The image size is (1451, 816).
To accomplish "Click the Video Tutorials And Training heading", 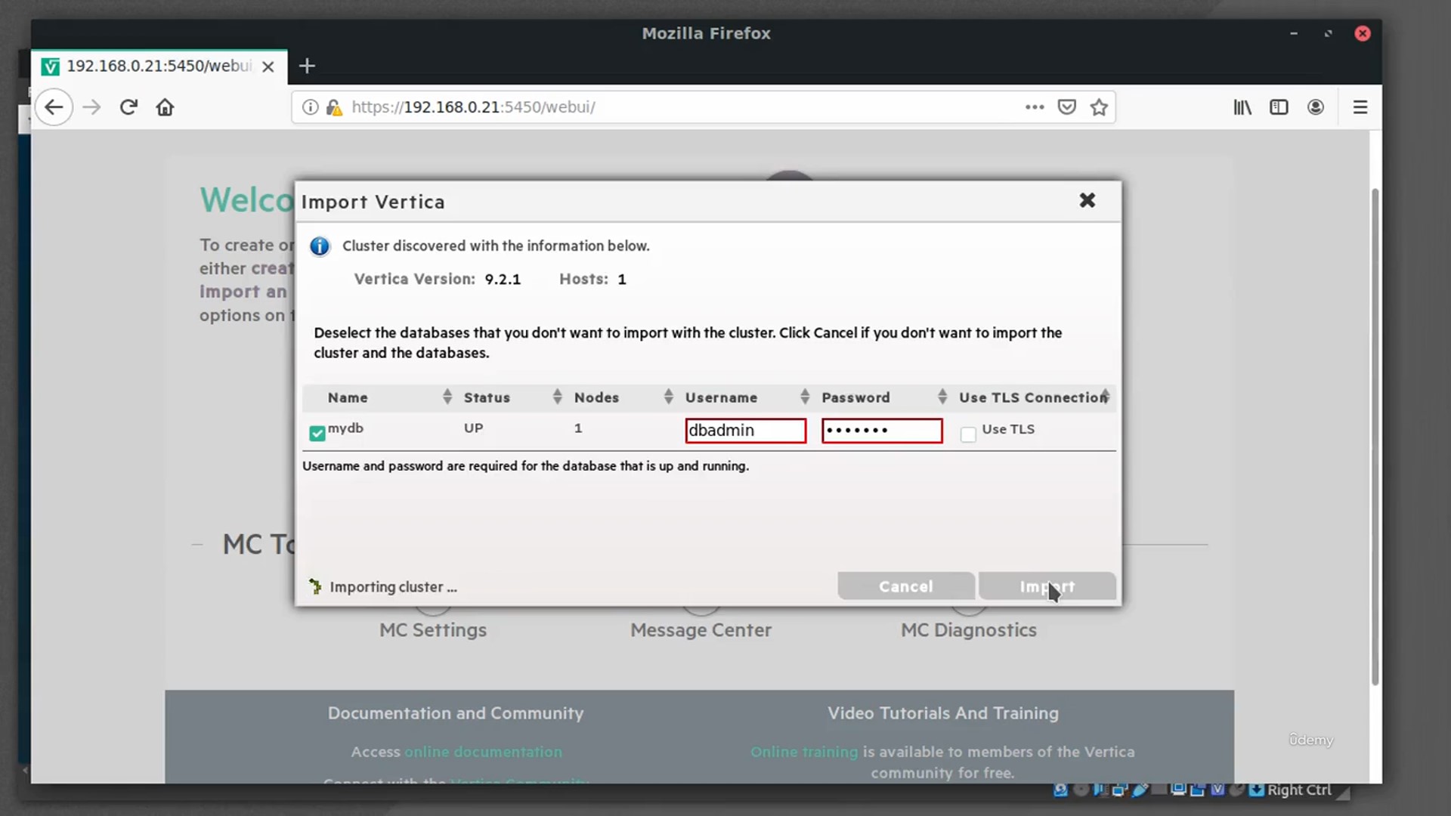I will tap(943, 713).
